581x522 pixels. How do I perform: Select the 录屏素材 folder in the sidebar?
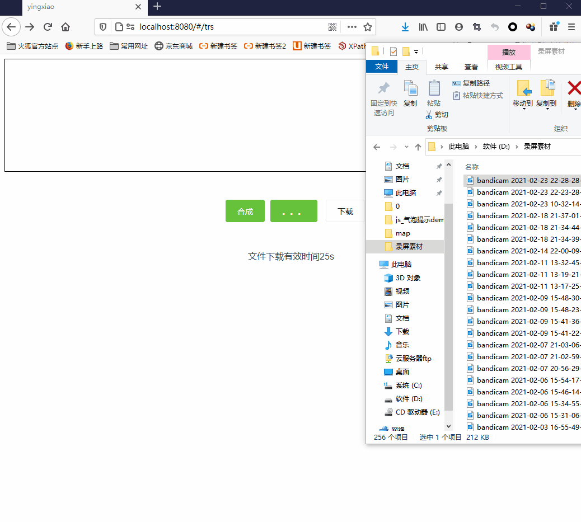(x=409, y=247)
